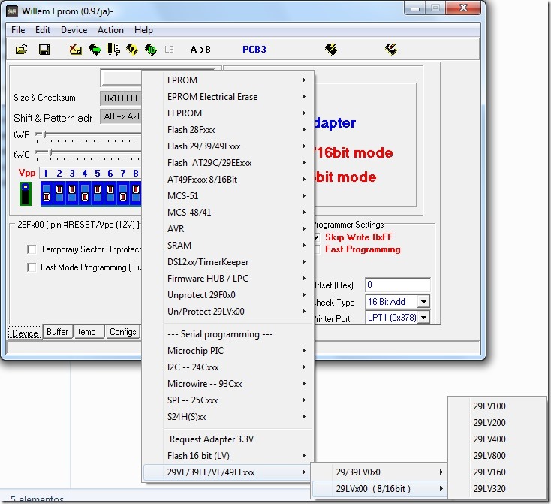Click the Get chip ID icon
The width and height of the screenshot is (551, 504).
(x=150, y=50)
